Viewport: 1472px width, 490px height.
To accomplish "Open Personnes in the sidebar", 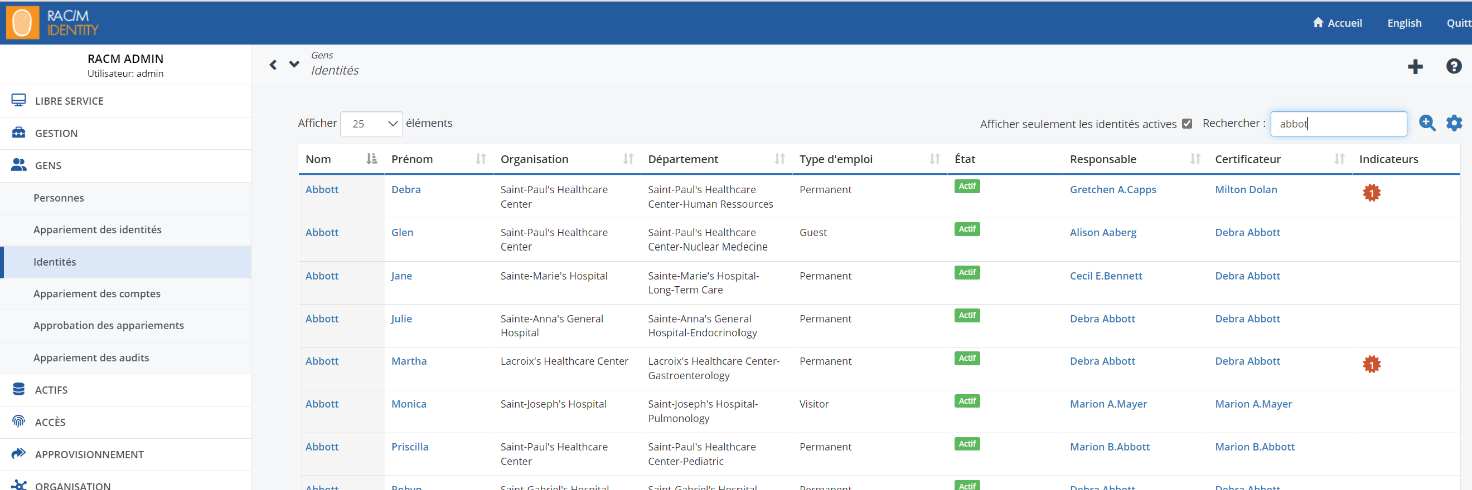I will tap(125, 198).
